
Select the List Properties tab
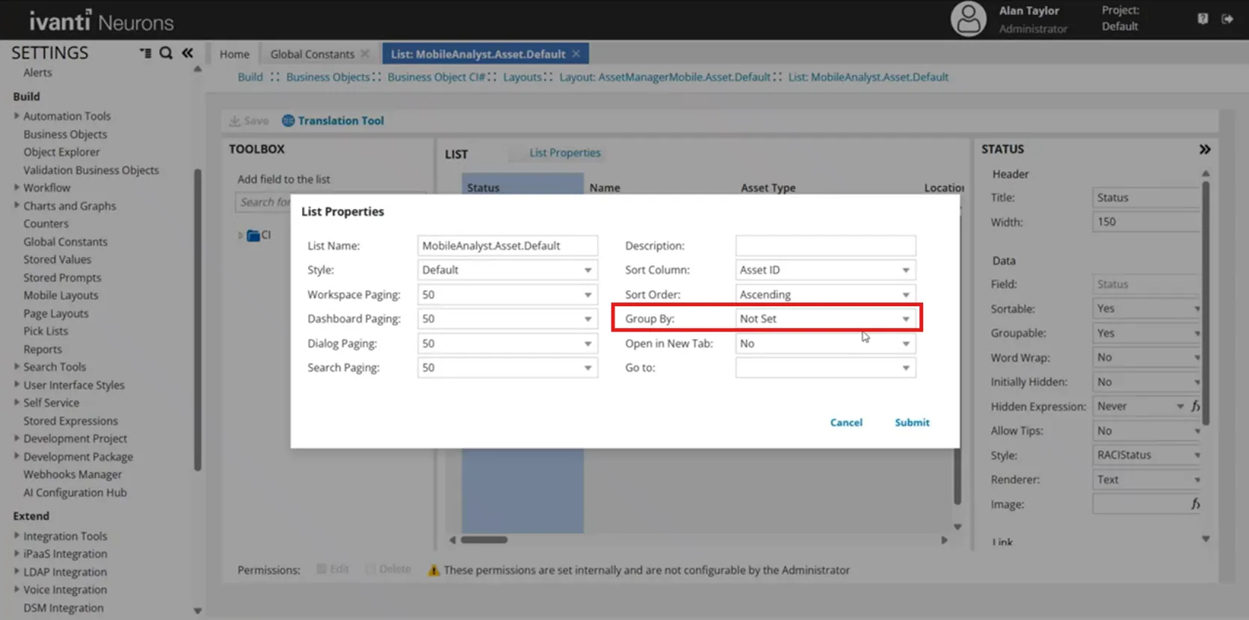565,153
